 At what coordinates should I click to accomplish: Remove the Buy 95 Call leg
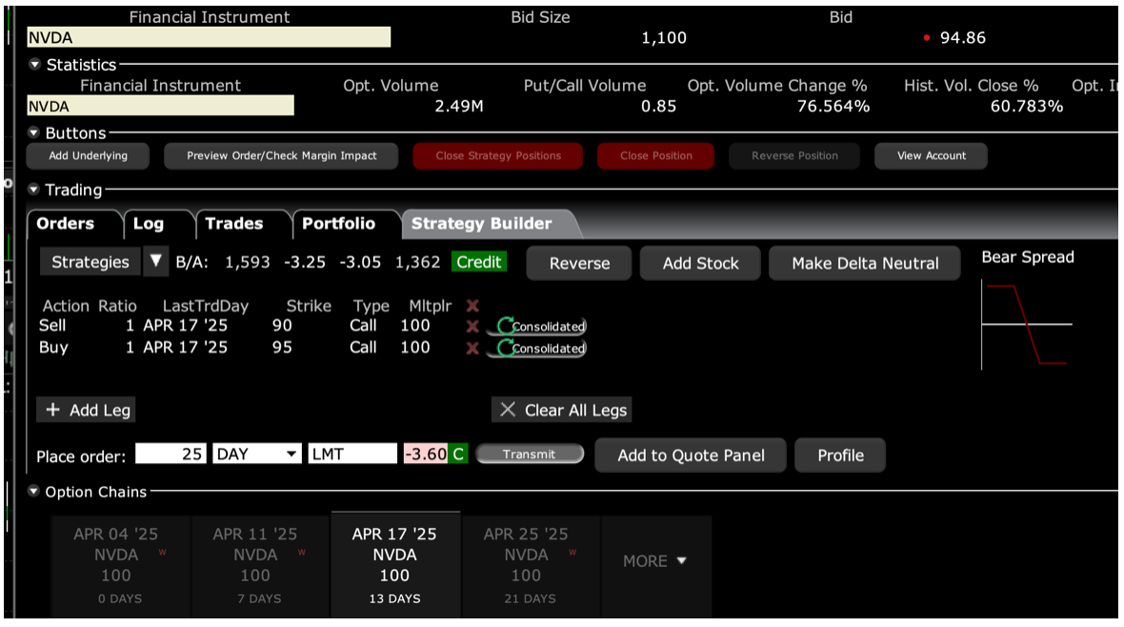472,348
